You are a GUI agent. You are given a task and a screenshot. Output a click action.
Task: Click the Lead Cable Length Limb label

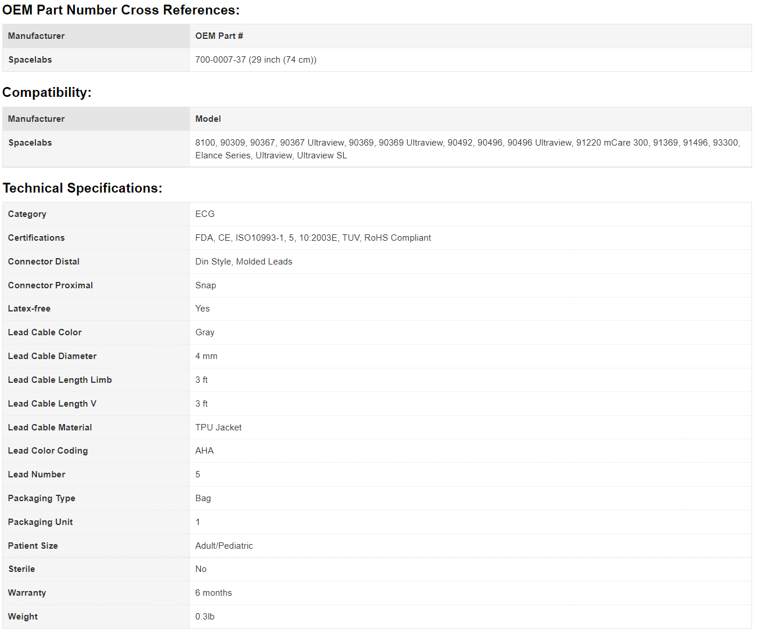[x=60, y=380]
